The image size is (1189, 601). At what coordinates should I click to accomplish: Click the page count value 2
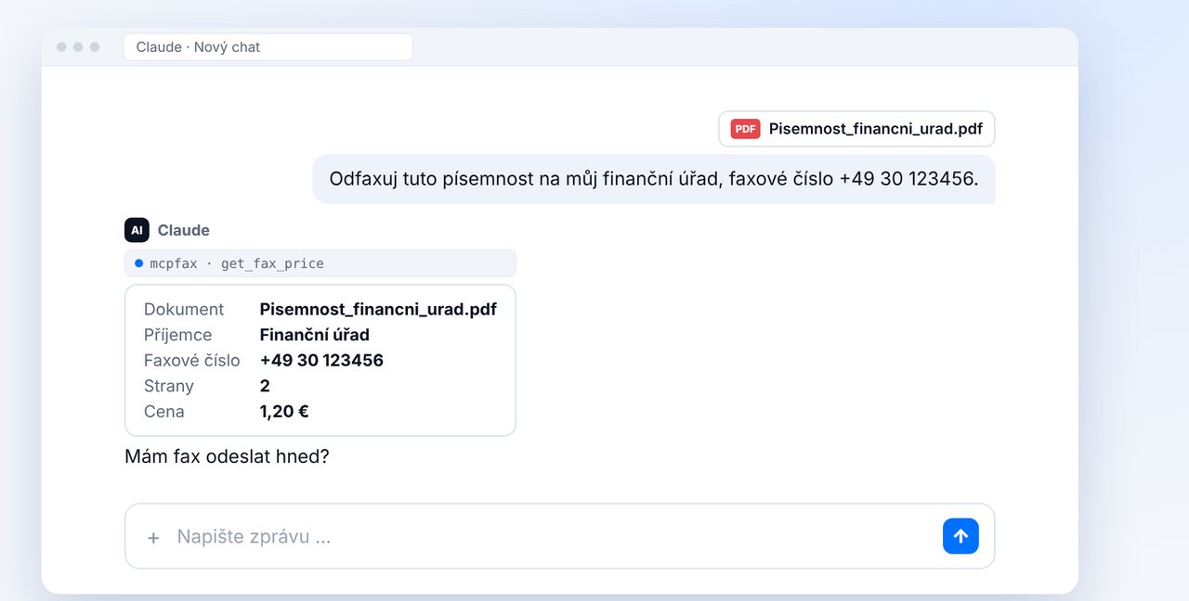(x=265, y=386)
